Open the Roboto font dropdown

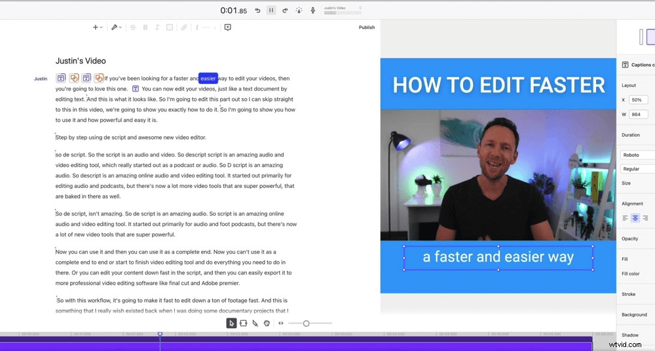637,155
